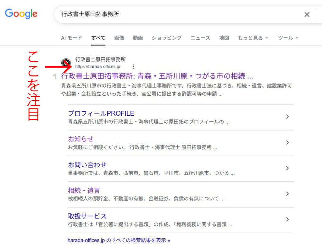Open the three-dot menu next to the URL
The image size is (322, 249).
click(133, 67)
